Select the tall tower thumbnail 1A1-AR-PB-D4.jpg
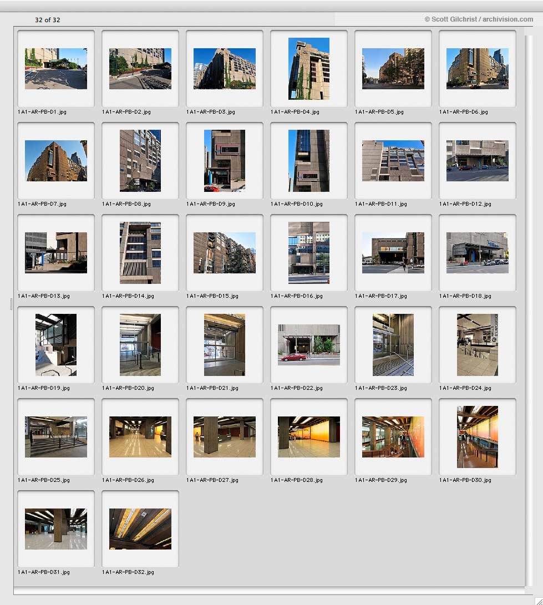Image resolution: width=543 pixels, height=605 pixels. tap(309, 69)
